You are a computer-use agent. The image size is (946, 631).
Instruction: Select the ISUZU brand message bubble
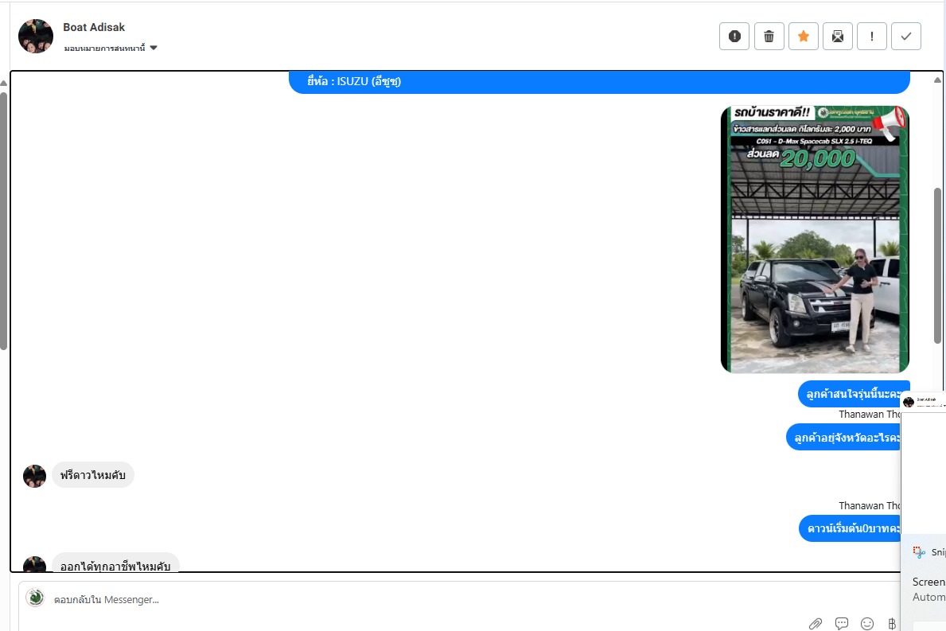tap(599, 82)
